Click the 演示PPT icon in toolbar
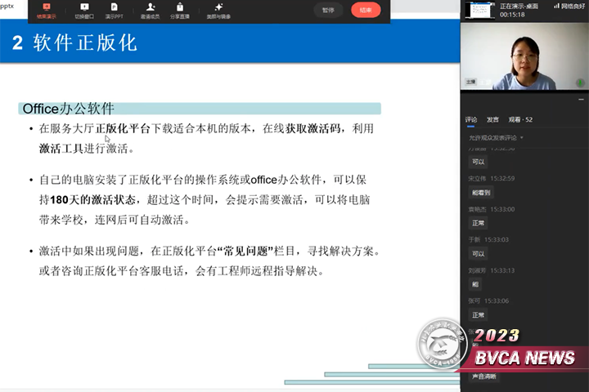 pyautogui.click(x=114, y=10)
